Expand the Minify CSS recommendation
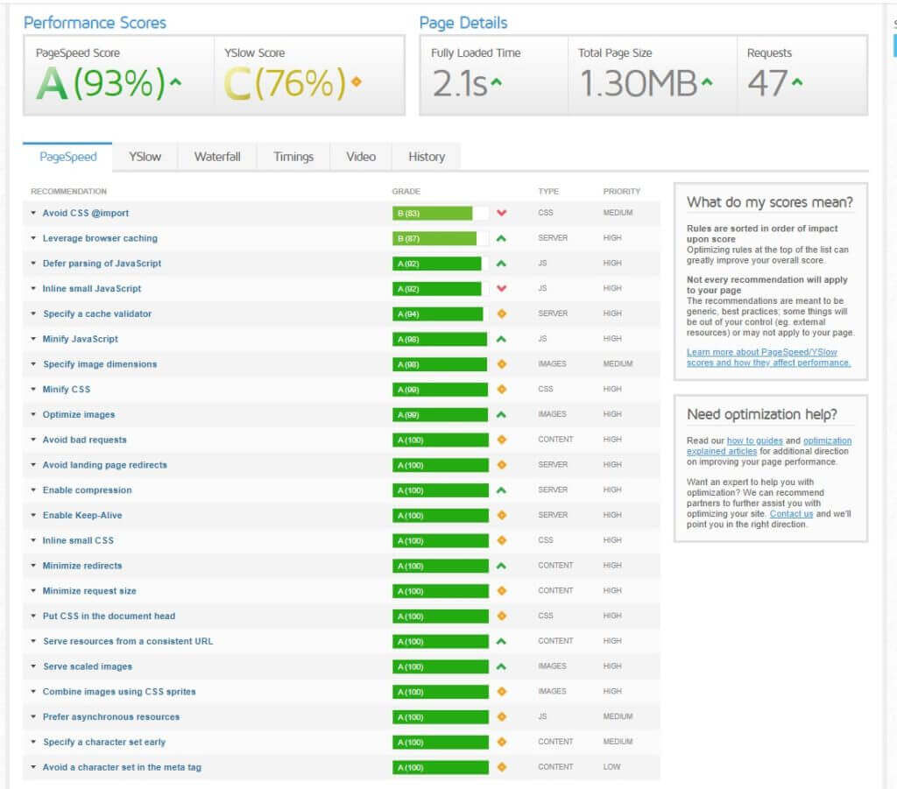 coord(67,390)
